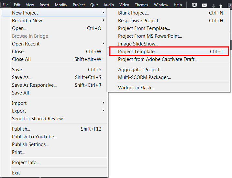Choose Image SlideShow option
Screen dimensions: 232x178
coord(138,44)
